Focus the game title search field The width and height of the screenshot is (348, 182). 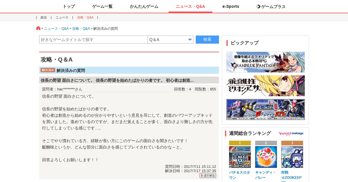[93, 40]
